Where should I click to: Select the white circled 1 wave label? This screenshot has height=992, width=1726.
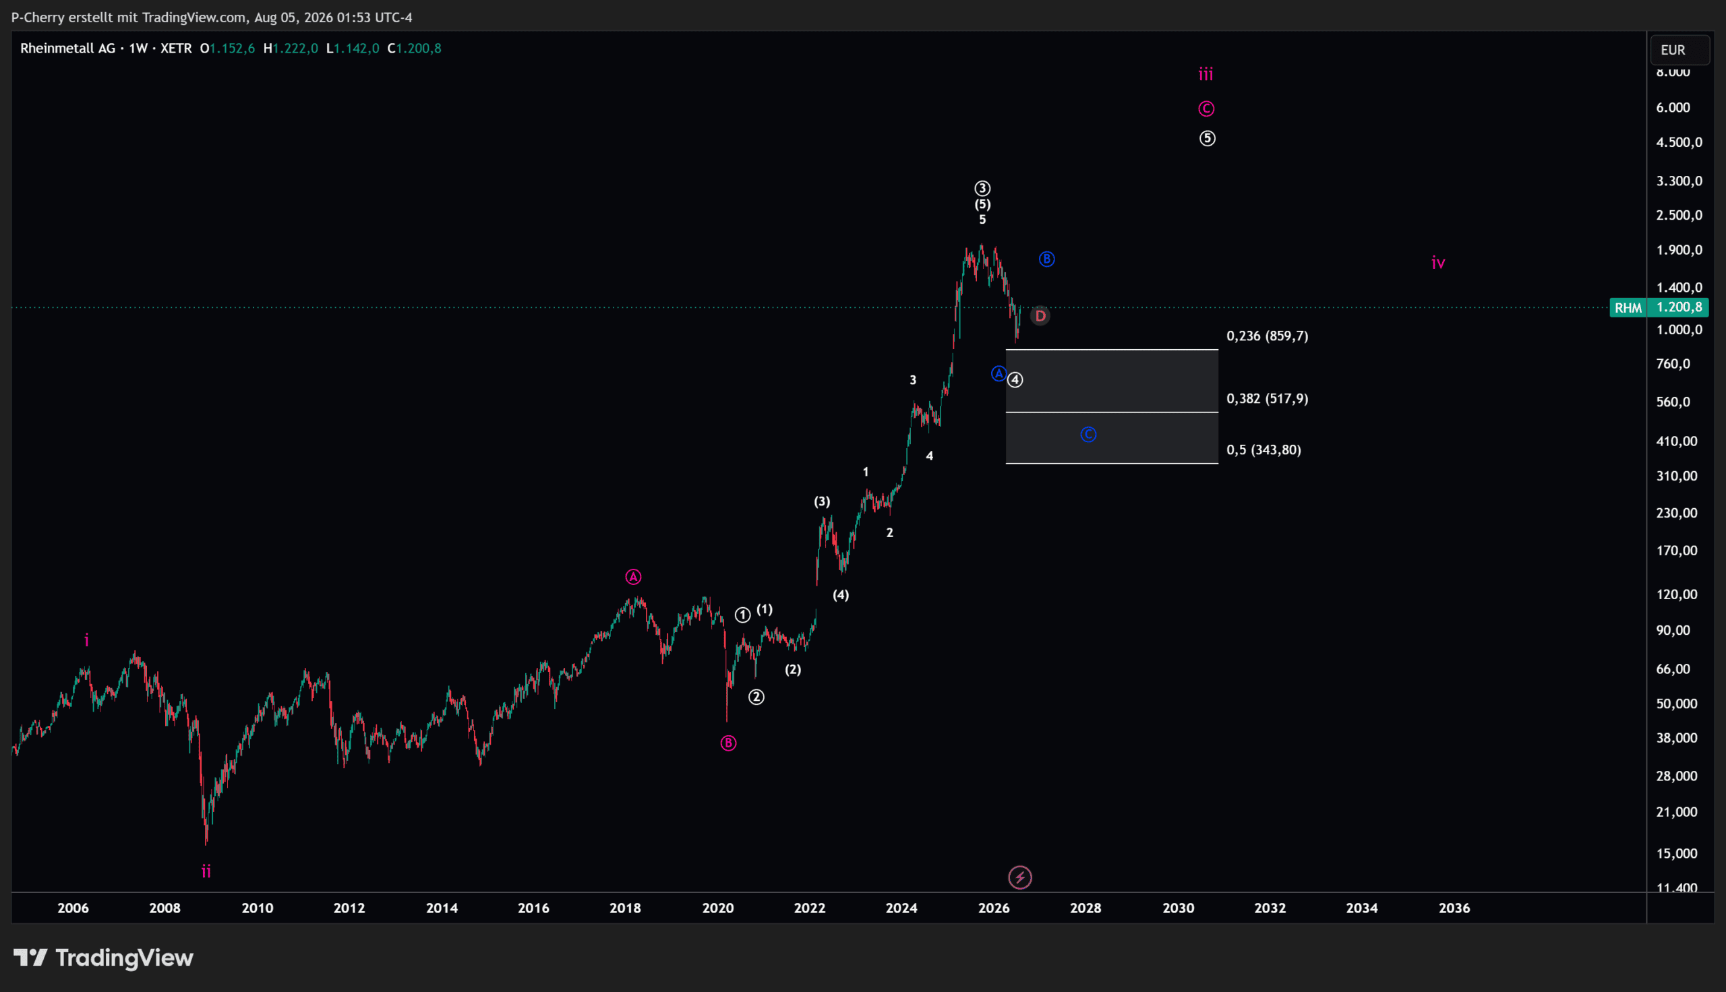[x=742, y=615]
